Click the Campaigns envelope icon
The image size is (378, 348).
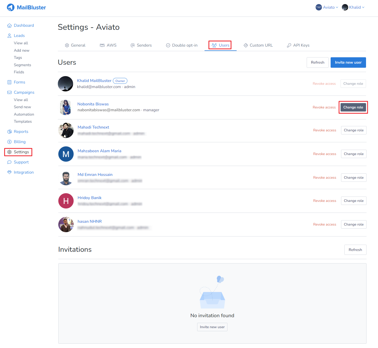pyautogui.click(x=9, y=92)
